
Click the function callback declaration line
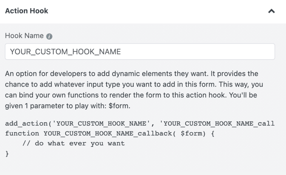pos(110,134)
